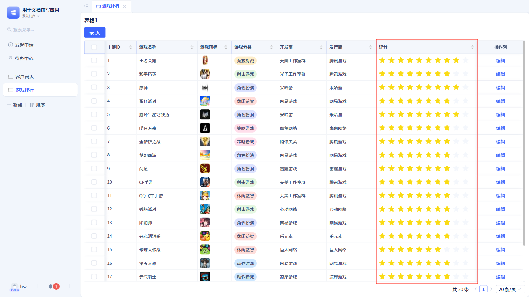The width and height of the screenshot is (529, 297).
Task: Sort by 发行商 column arrows
Action: pyautogui.click(x=370, y=47)
